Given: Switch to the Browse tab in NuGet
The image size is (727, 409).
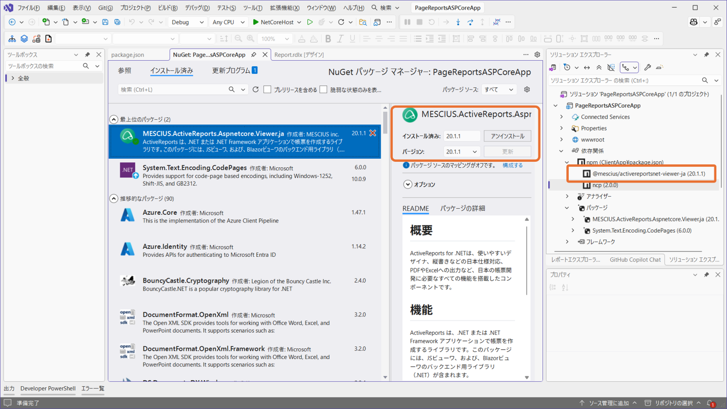Looking at the screenshot, I should pyautogui.click(x=124, y=71).
